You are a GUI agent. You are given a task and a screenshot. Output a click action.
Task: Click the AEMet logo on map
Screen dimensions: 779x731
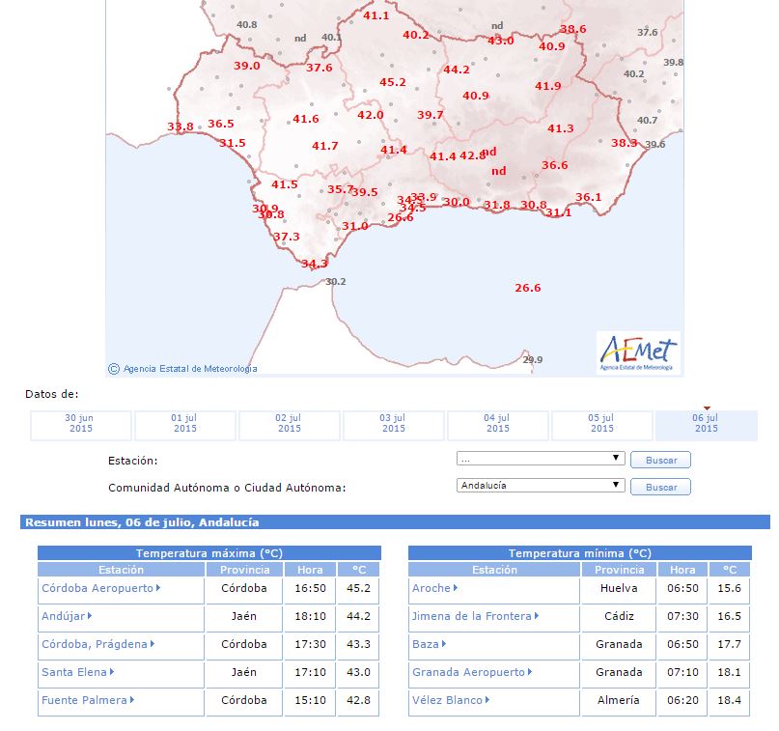638,352
